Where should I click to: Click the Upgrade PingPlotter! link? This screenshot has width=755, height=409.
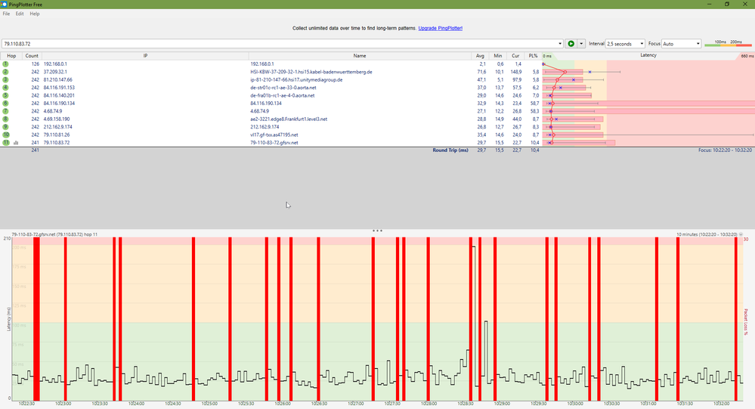point(440,28)
